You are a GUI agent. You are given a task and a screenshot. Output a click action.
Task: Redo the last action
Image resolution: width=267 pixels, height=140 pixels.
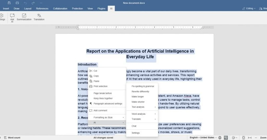(x=33, y=3)
